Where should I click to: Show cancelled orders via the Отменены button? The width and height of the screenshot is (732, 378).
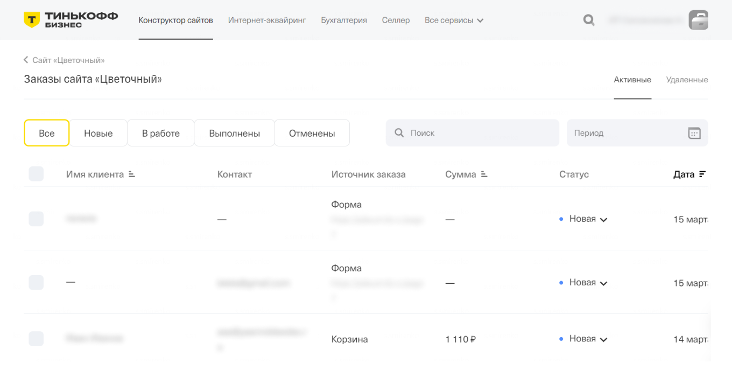click(x=312, y=132)
